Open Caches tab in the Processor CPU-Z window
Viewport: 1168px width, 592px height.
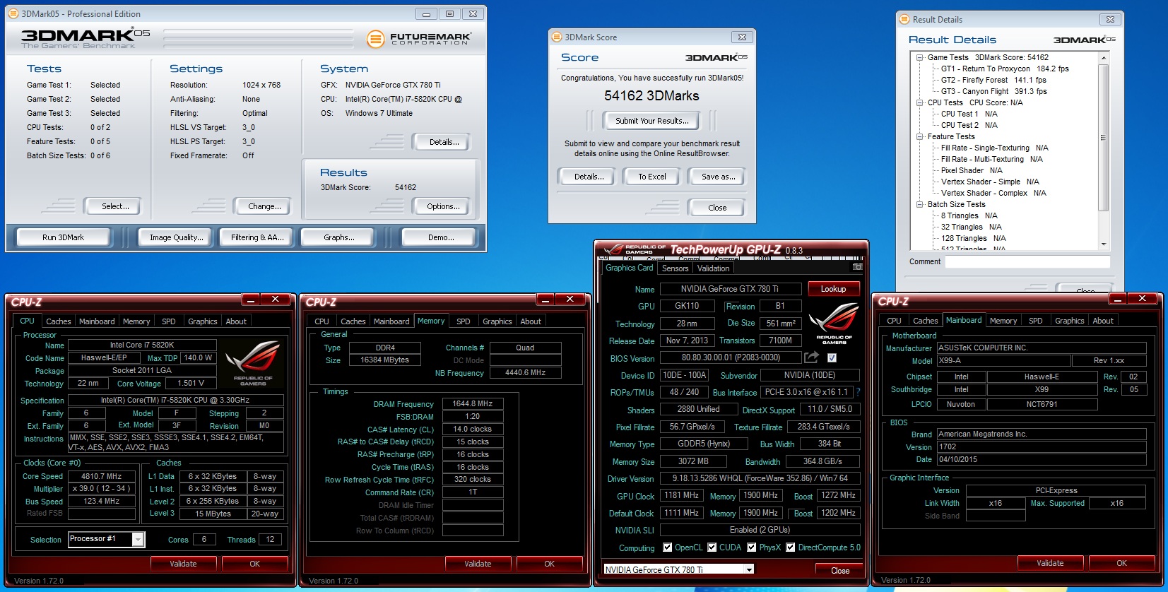(x=59, y=321)
